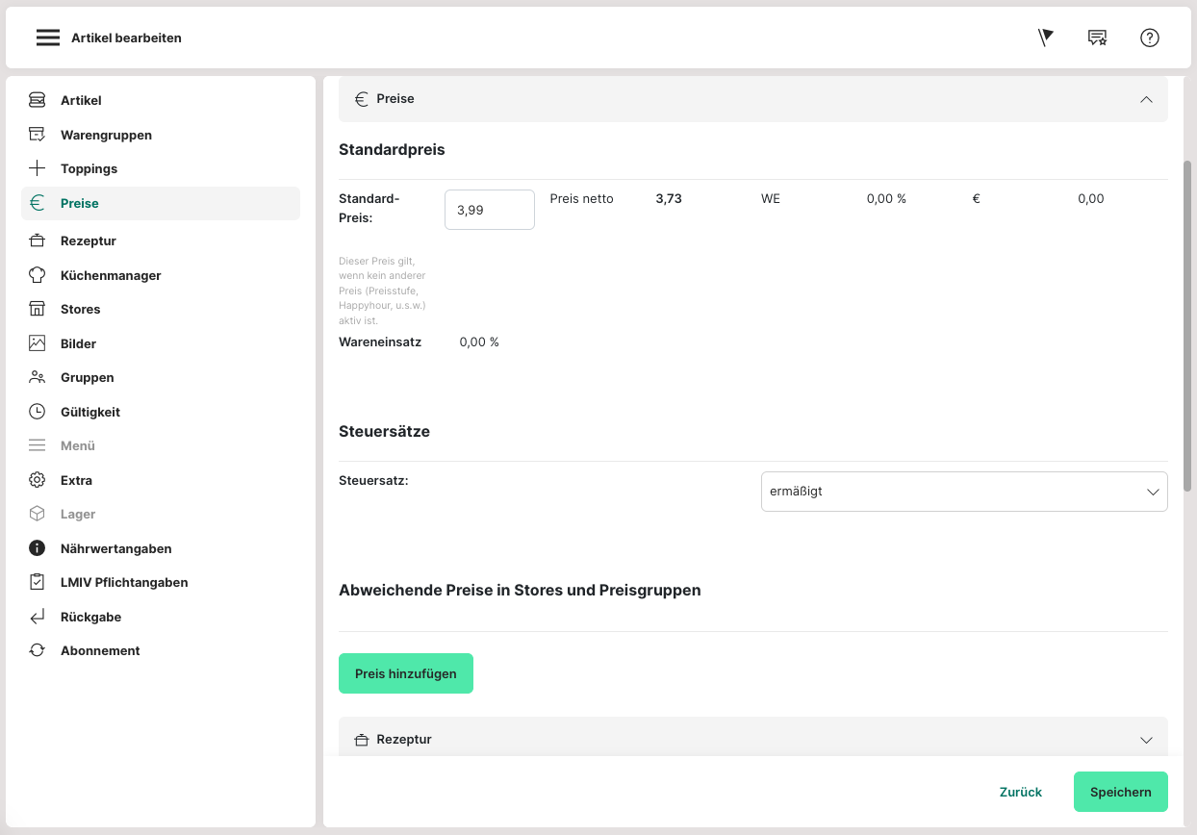Screen dimensions: 1197x835
Task: Open Nährwertangaben sidebar entry
Action: pos(115,548)
